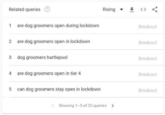Image resolution: width=165 pixels, height=115 pixels.
Task: Click Breakout label for first query
Action: 148,27
